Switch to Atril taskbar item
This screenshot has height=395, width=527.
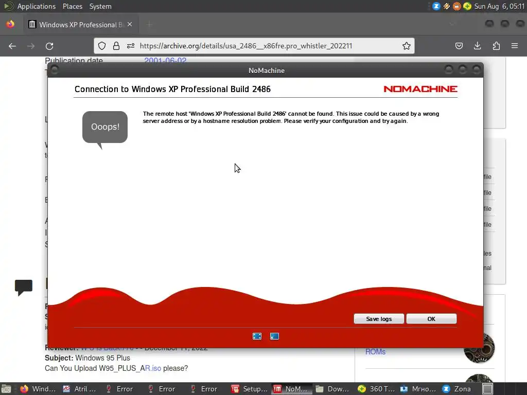pyautogui.click(x=79, y=389)
